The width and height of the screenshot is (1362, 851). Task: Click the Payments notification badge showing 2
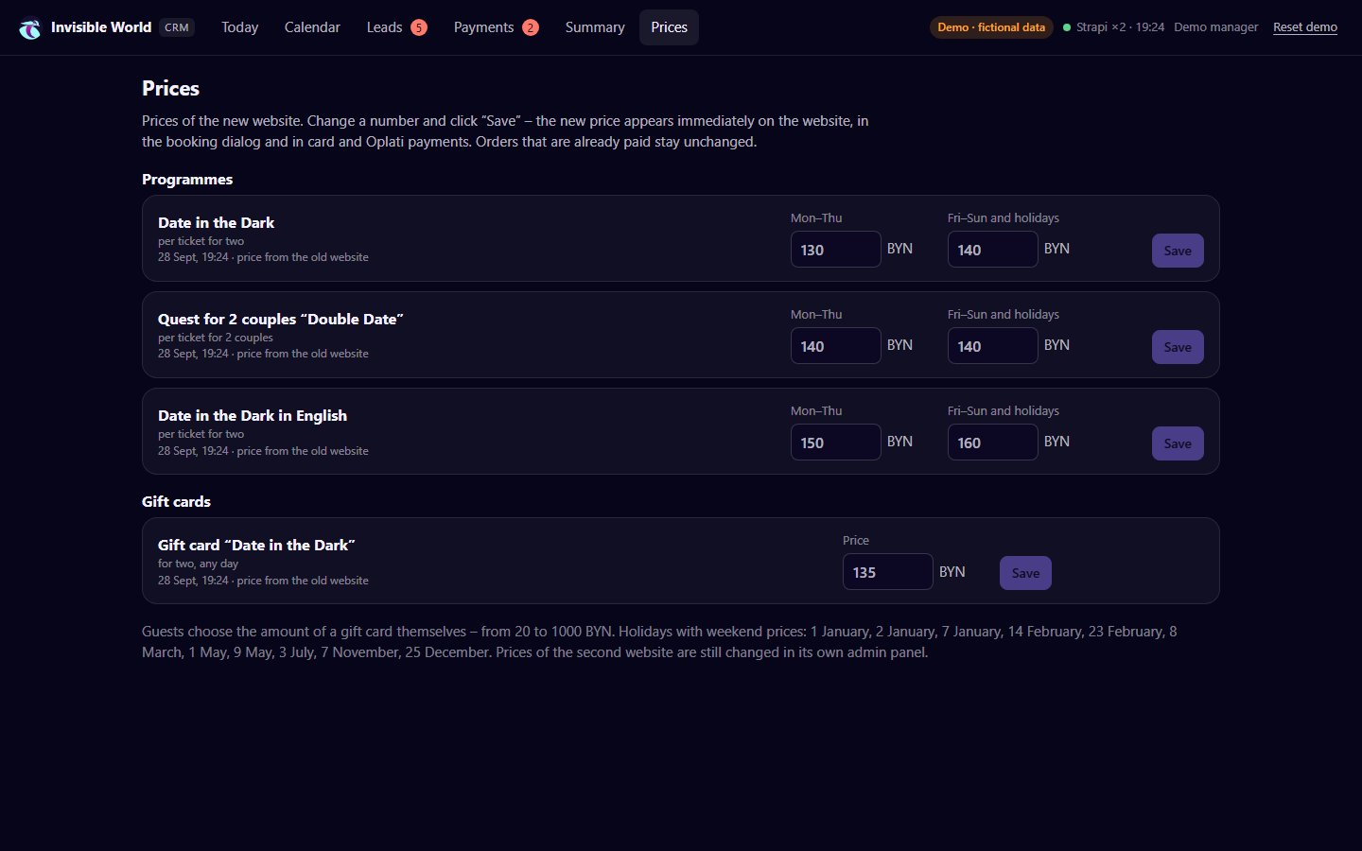pyautogui.click(x=531, y=27)
